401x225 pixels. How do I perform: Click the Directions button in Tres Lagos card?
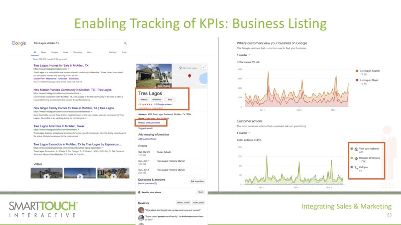157,100
